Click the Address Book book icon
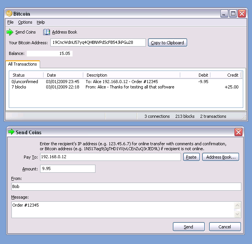 click(47, 32)
